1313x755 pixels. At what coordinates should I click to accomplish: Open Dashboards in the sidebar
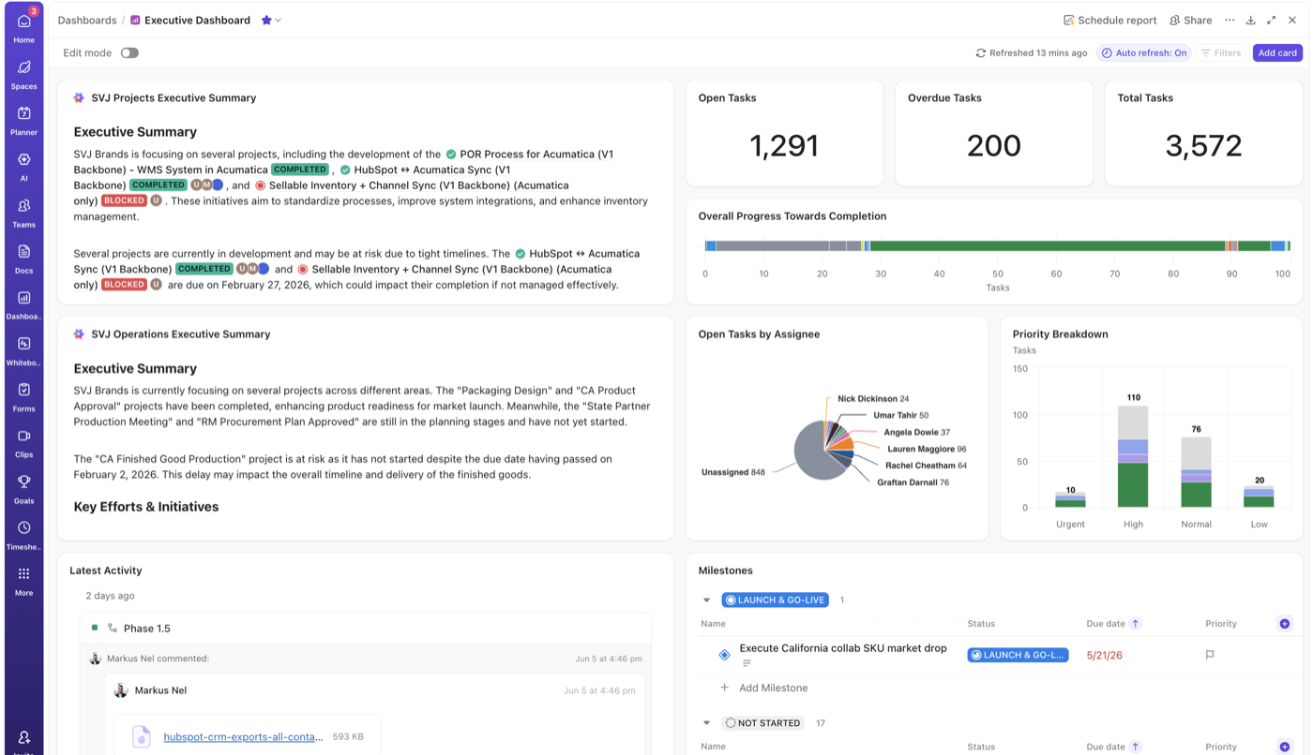(23, 303)
